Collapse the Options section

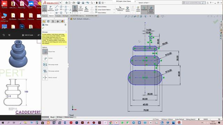[66, 47]
